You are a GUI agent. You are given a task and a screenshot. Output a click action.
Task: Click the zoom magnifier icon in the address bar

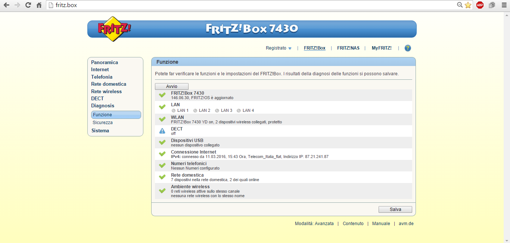pyautogui.click(x=460, y=5)
